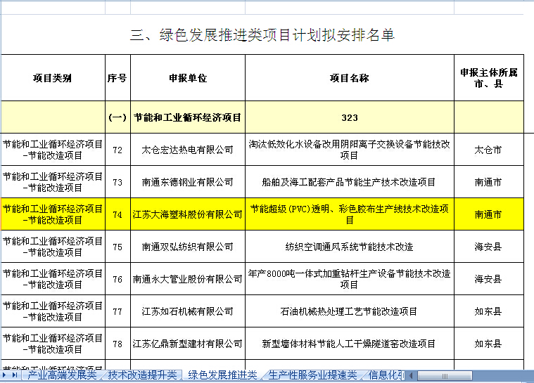Select the 太仓宏达热电有限公司 cell
This screenshot has width=534, height=383.
(x=187, y=150)
